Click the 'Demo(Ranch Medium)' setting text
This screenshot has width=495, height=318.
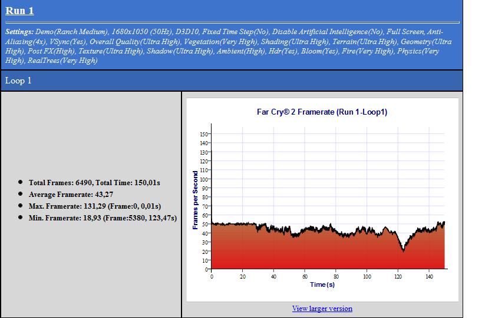tap(71, 32)
